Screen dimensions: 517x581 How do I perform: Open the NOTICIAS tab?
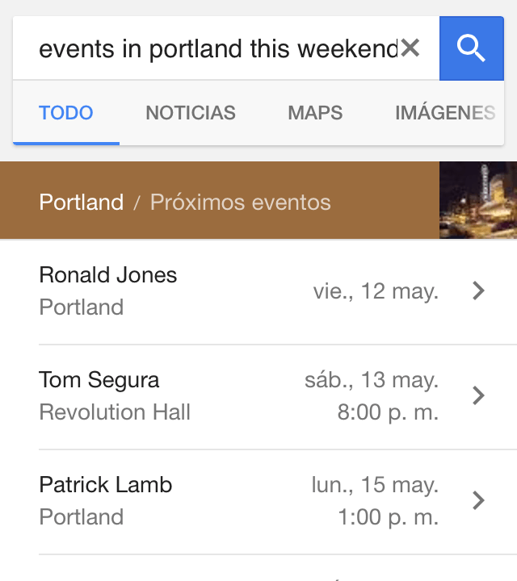point(191,113)
